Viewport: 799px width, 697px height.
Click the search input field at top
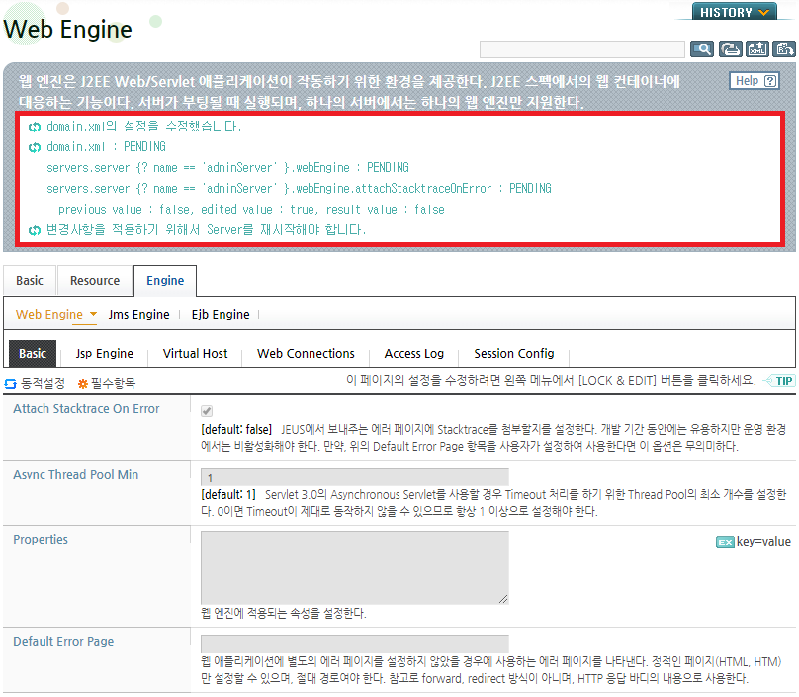pyautogui.click(x=581, y=49)
